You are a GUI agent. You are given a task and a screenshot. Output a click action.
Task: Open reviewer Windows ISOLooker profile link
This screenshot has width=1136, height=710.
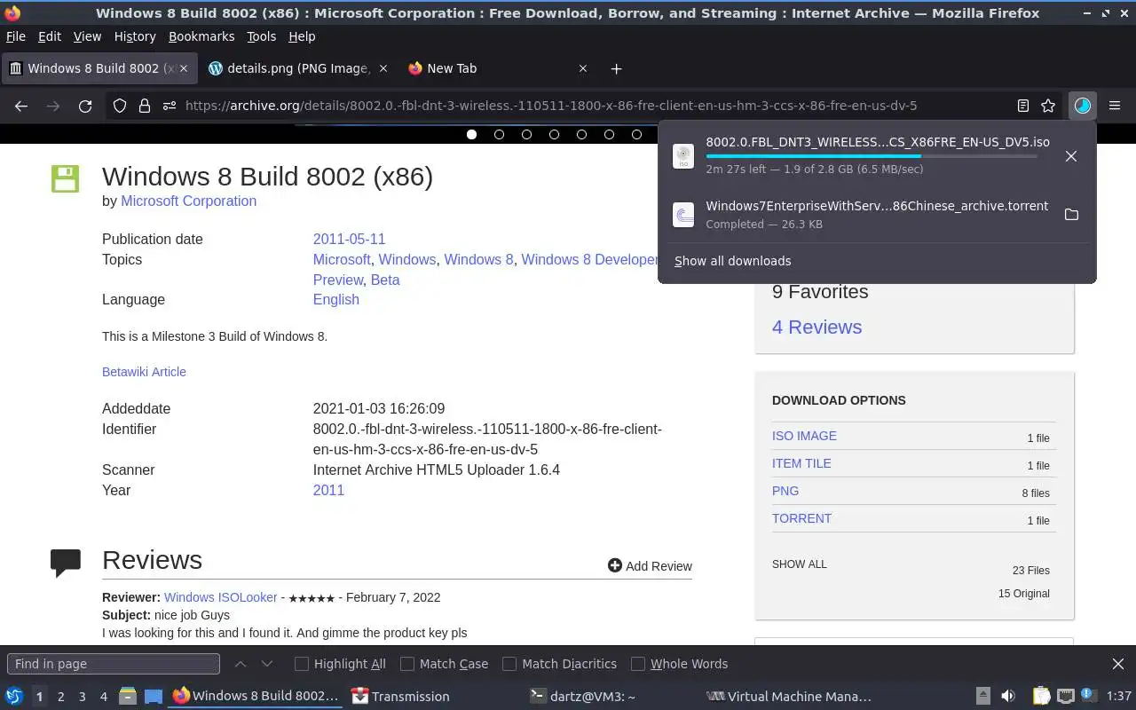coord(220,597)
